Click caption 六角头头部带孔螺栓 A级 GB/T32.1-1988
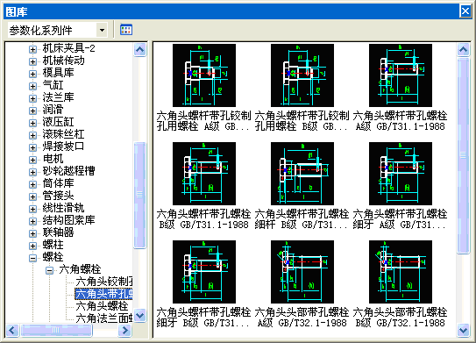The height and width of the screenshot is (343, 476). pyautogui.click(x=302, y=318)
